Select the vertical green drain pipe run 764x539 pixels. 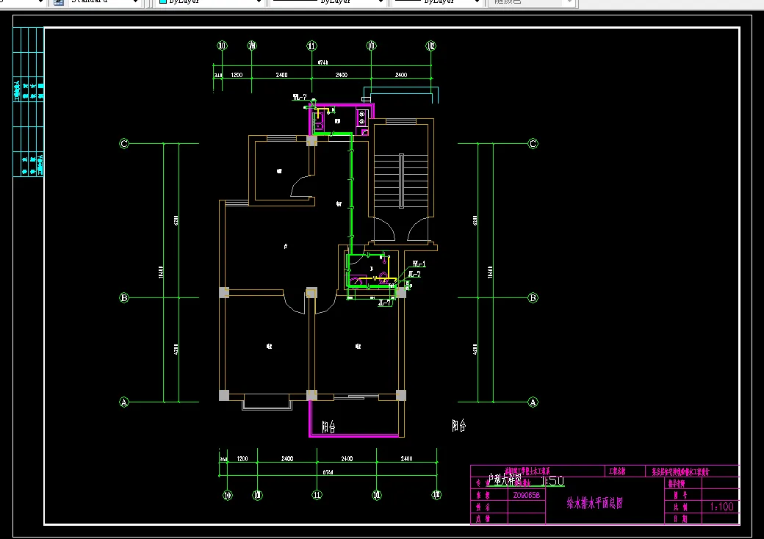pos(351,192)
